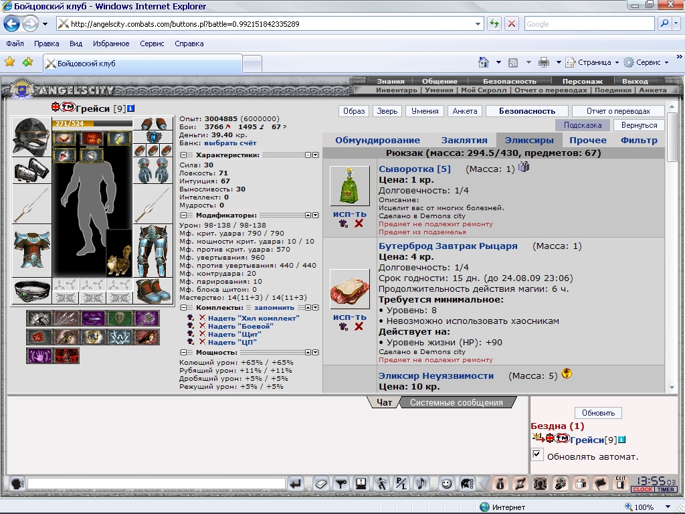The height and width of the screenshot is (514, 685).
Task: Click the speaking head chat icon
Action: (17, 484)
